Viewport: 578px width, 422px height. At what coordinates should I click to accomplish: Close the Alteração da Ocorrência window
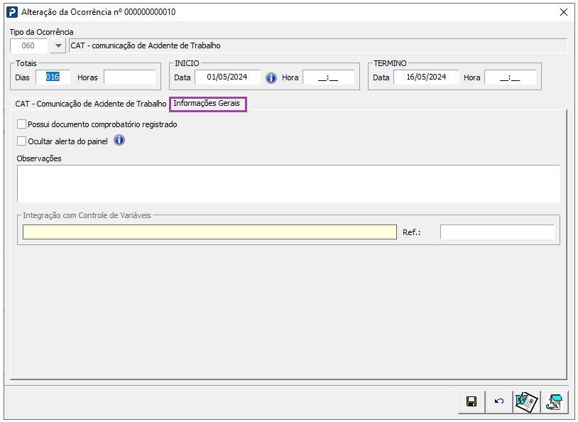click(564, 12)
